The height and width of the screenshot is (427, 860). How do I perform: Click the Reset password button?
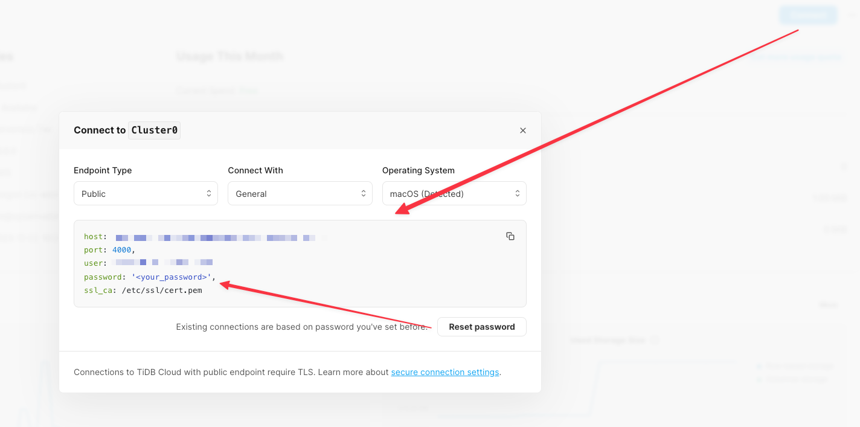coord(482,327)
